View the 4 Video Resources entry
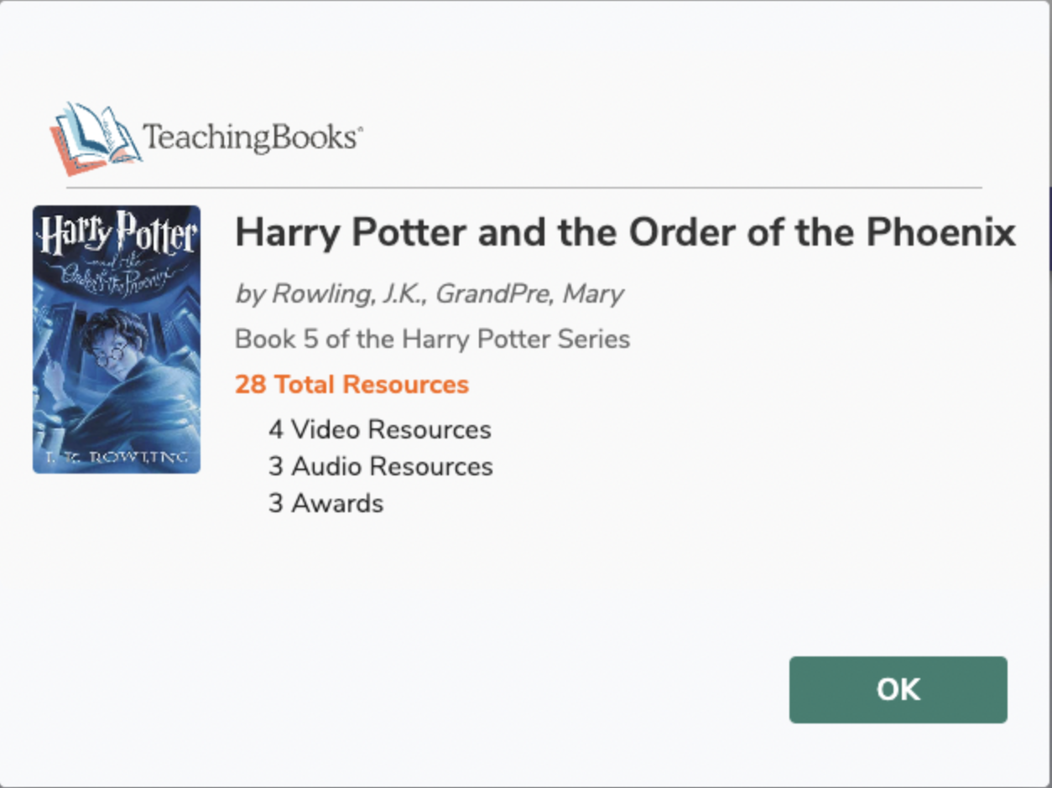The height and width of the screenshot is (788, 1052). tap(379, 430)
